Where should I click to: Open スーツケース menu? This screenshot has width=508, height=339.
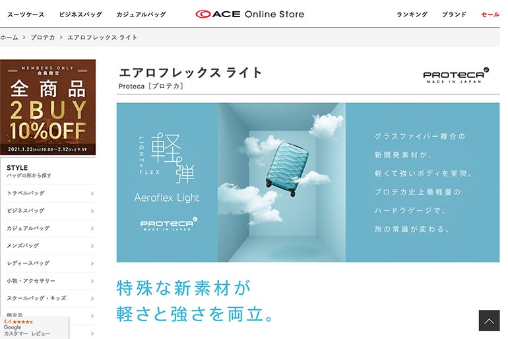25,15
